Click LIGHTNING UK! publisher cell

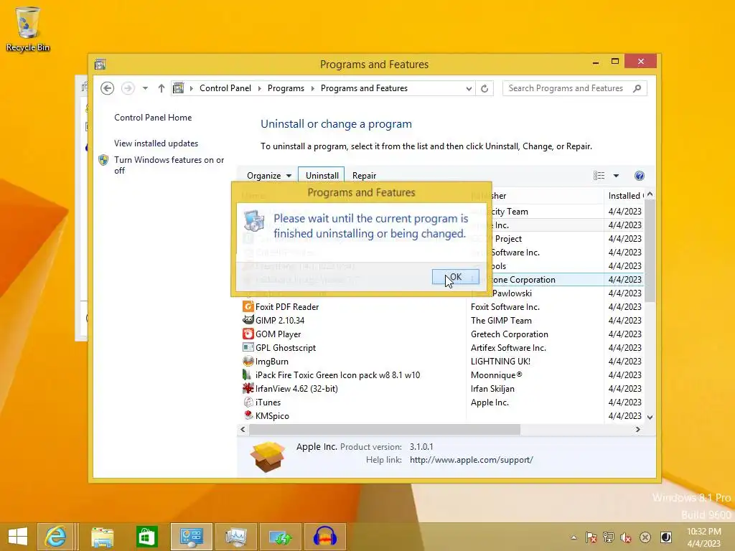tap(500, 362)
